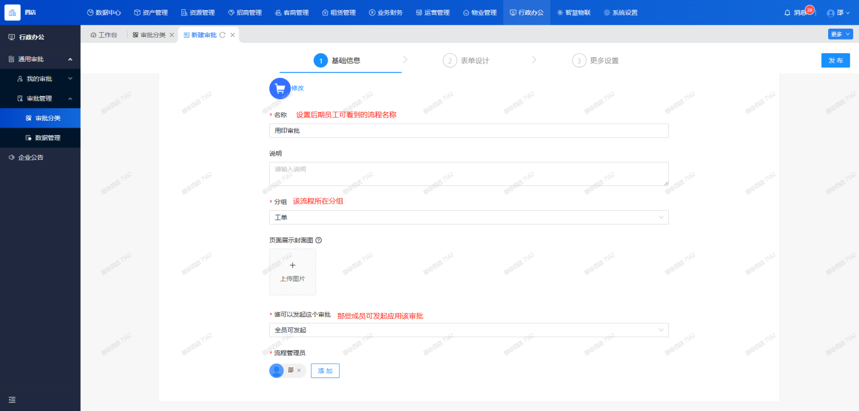Go to step 1 基础信息
859x411 pixels.
click(337, 61)
